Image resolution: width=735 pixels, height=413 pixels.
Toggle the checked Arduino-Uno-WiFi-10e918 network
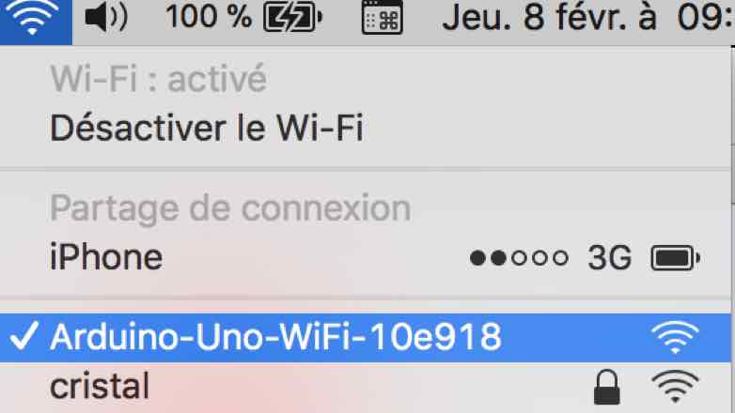coord(366,338)
